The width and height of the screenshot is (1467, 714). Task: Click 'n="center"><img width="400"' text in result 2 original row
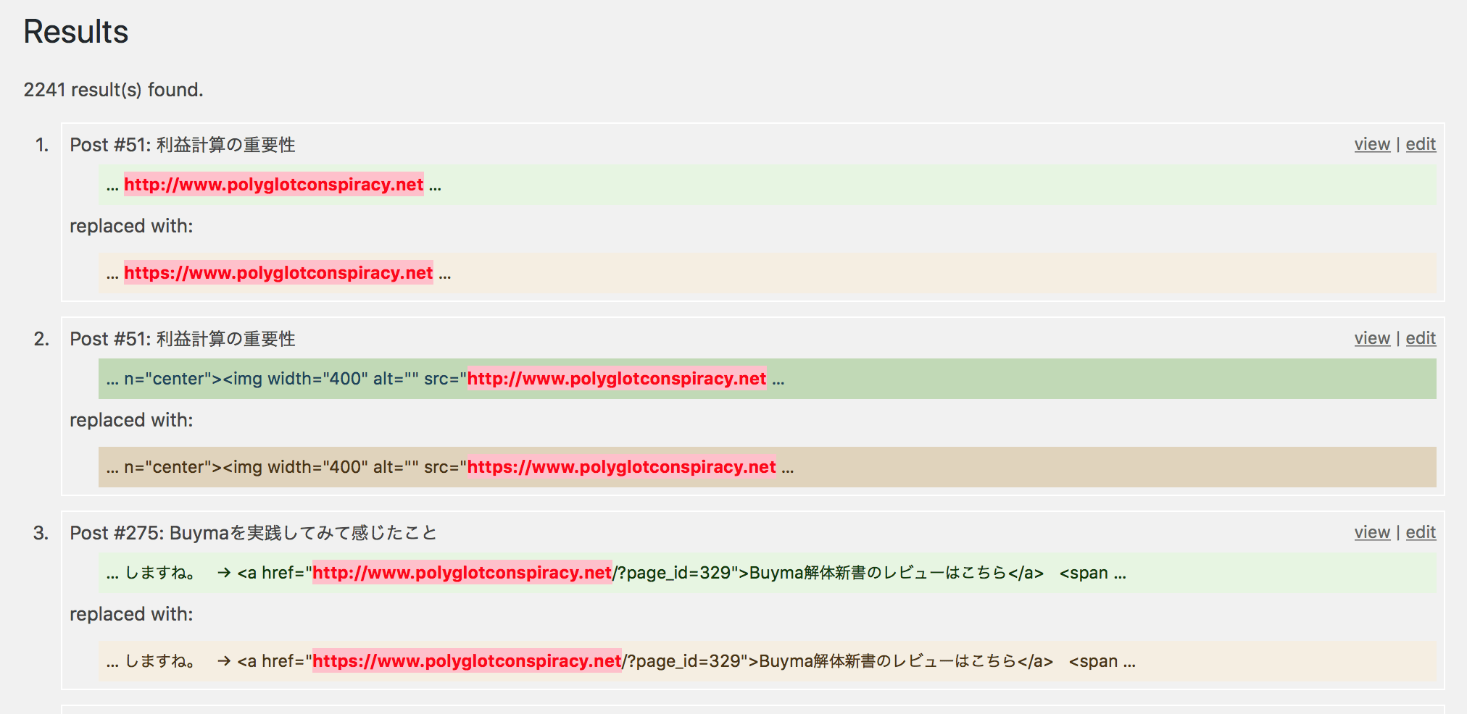click(246, 379)
